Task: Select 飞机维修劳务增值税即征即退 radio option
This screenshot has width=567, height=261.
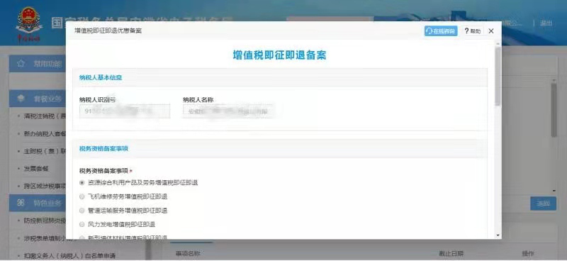Action: tap(82, 197)
